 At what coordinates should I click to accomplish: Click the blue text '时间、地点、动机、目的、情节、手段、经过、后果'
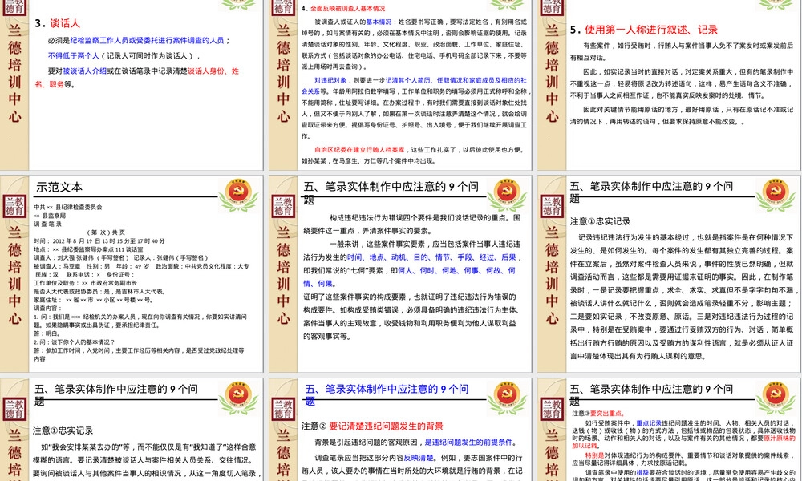point(431,257)
